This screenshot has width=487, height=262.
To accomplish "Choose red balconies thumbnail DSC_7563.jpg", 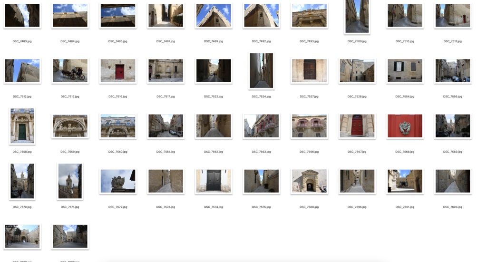I will click(261, 126).
